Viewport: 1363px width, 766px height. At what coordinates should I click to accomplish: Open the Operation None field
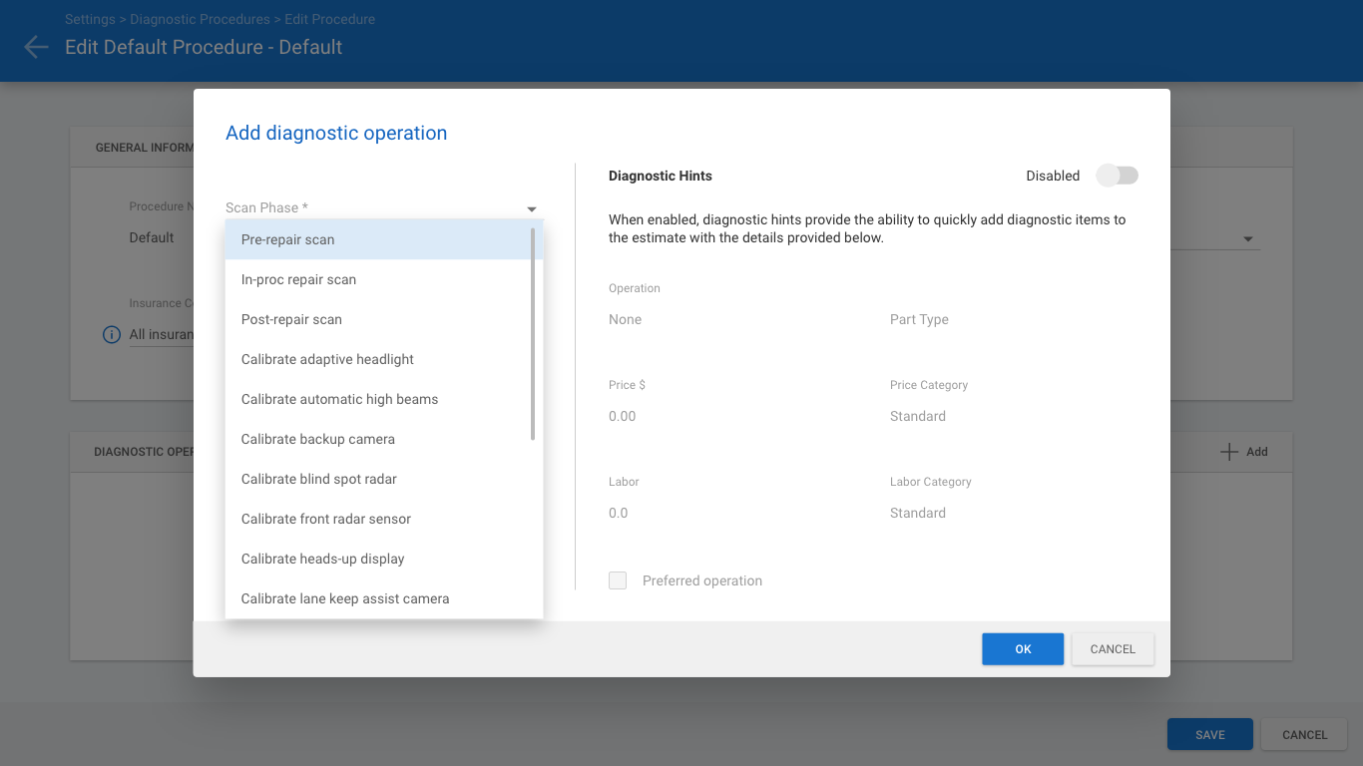(733, 319)
